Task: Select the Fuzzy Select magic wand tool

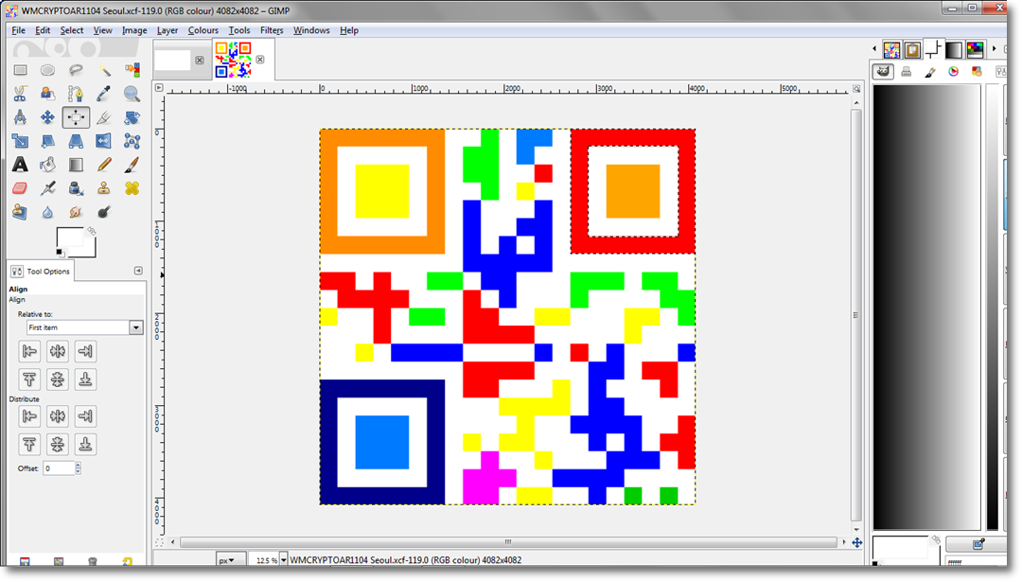Action: 104,70
